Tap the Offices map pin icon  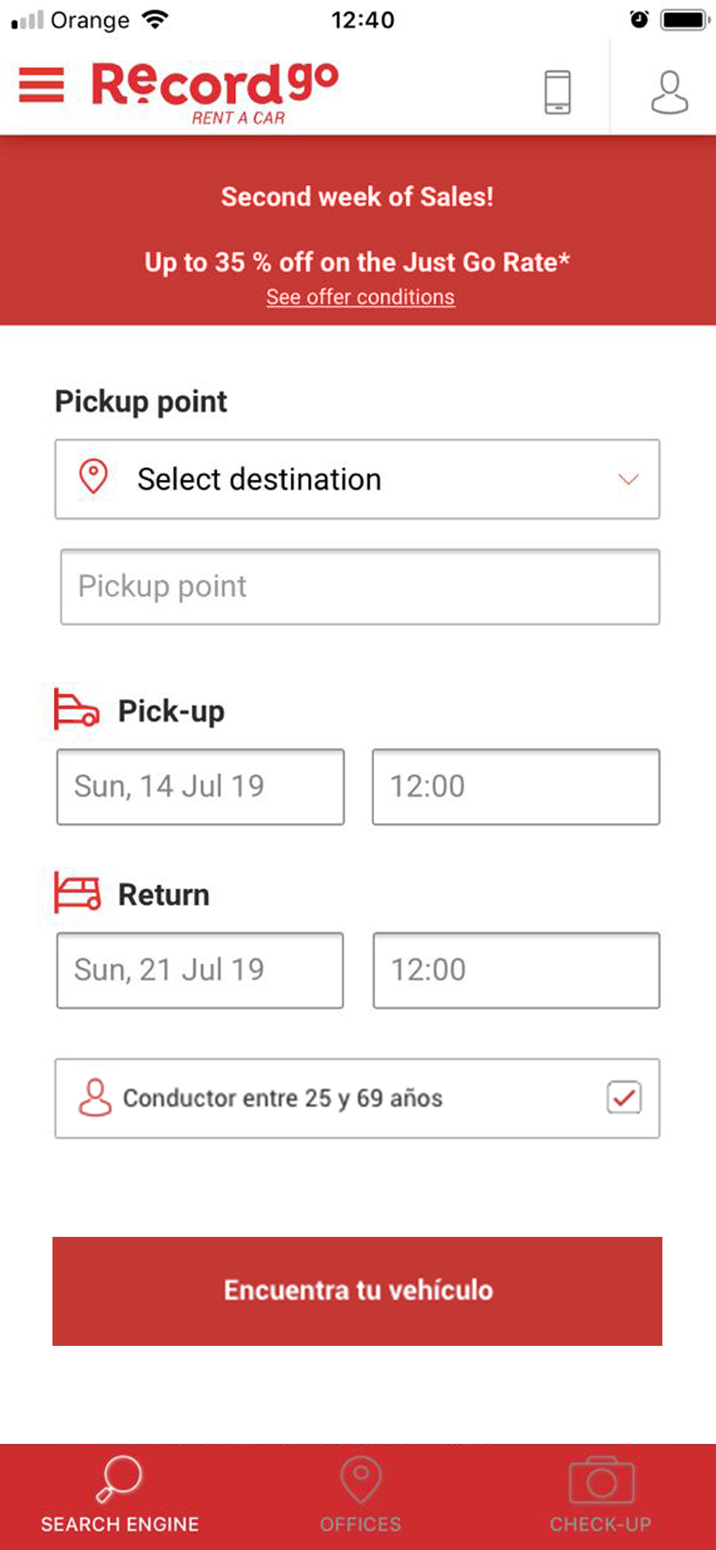tap(360, 1479)
